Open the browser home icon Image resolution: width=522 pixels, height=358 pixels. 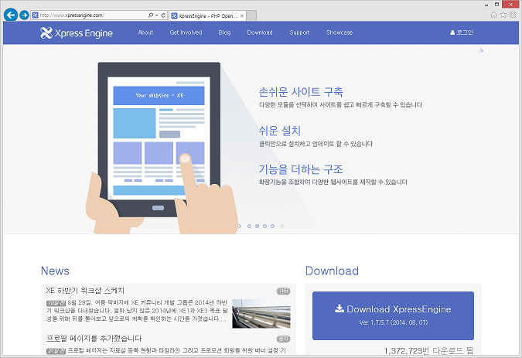coord(493,15)
